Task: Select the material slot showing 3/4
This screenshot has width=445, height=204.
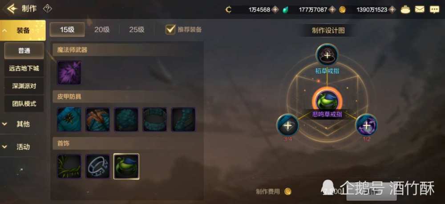Action: [287, 125]
